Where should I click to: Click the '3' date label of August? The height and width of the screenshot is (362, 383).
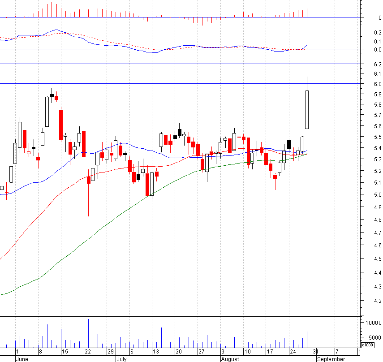[223, 352]
